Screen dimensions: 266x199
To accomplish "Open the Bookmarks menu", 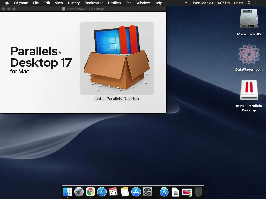I will tap(94, 3).
